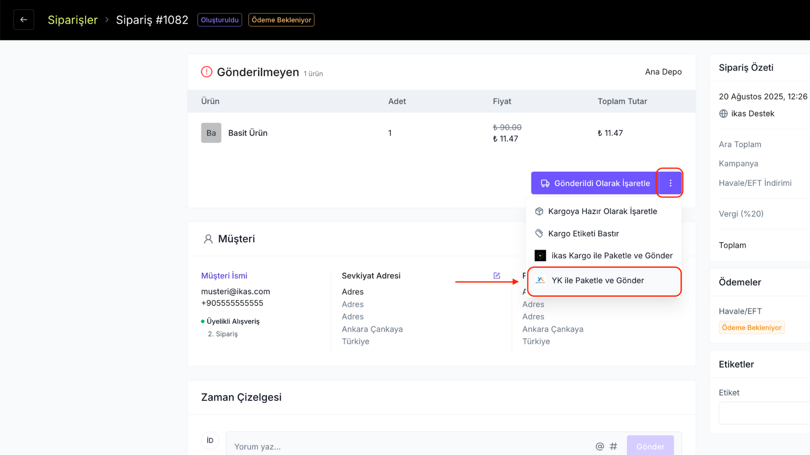Choose YK ile Paketle ve Gönder
The width and height of the screenshot is (810, 455).
click(604, 281)
